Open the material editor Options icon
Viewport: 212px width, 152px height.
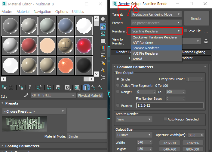pos(103,63)
